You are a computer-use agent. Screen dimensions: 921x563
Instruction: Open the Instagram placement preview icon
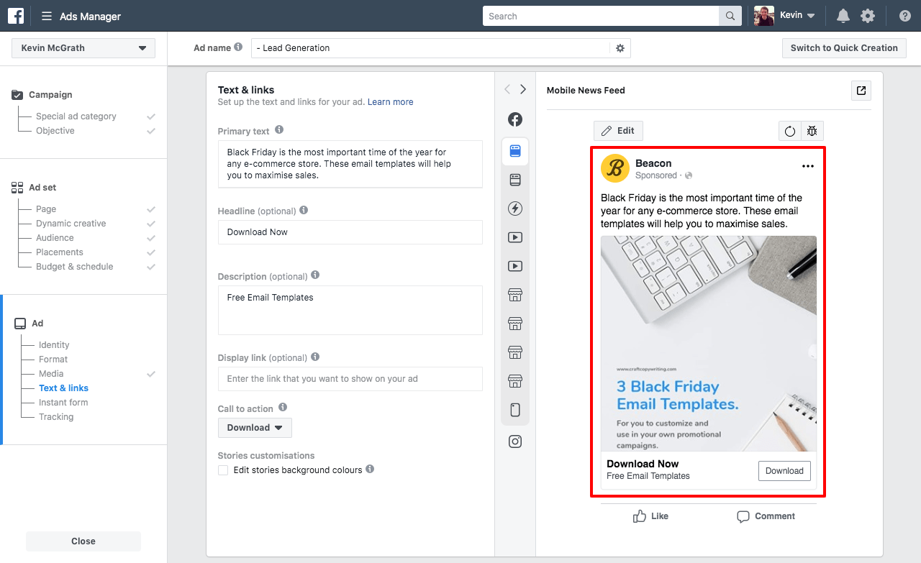tap(515, 441)
